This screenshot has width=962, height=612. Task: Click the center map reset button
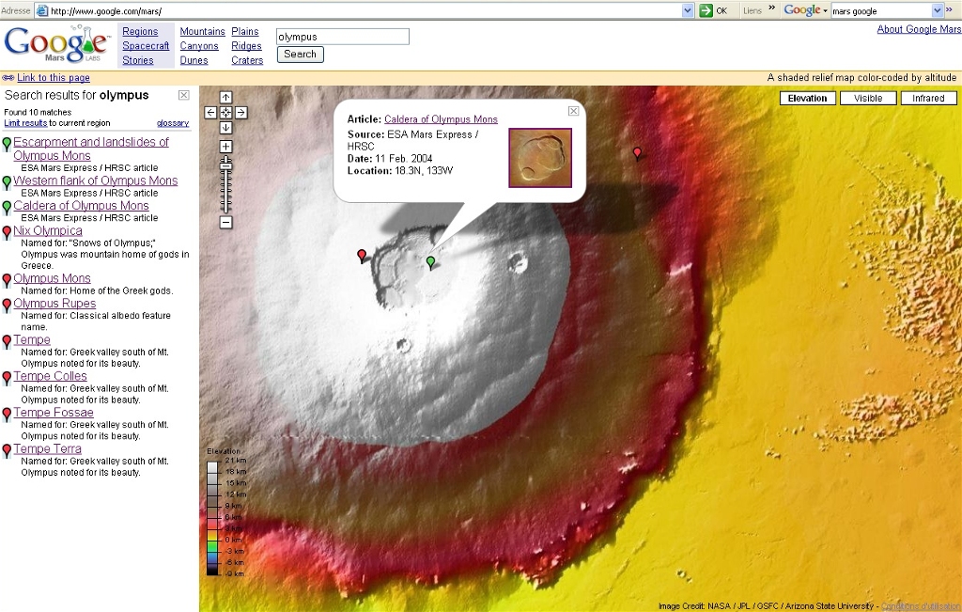(x=225, y=112)
